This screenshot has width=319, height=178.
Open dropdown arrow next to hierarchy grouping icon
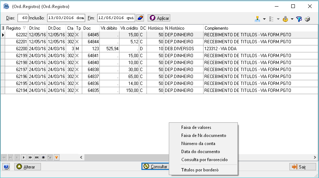pos(264,19)
